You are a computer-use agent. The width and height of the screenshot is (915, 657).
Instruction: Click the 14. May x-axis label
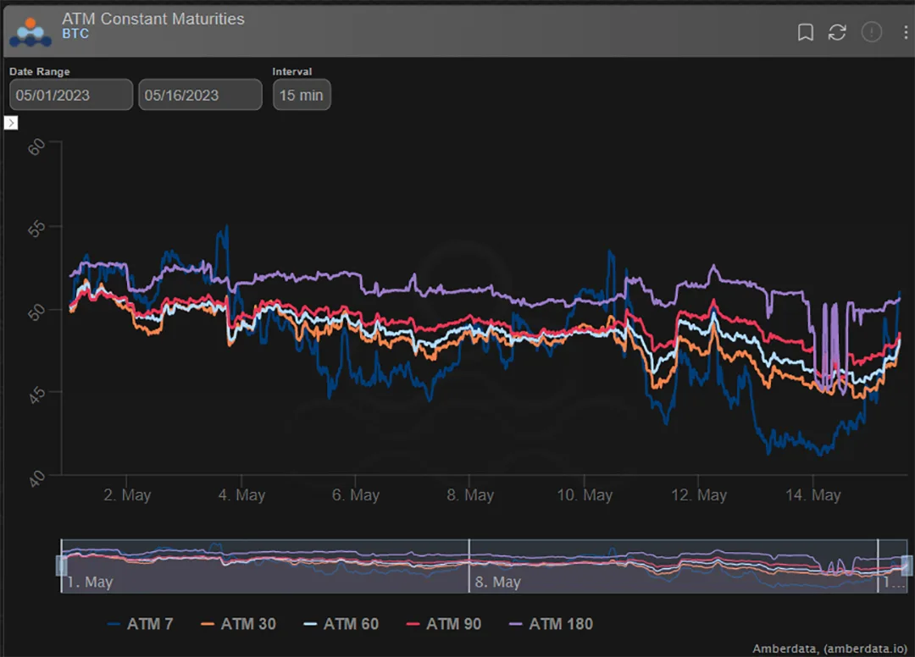tap(813, 495)
